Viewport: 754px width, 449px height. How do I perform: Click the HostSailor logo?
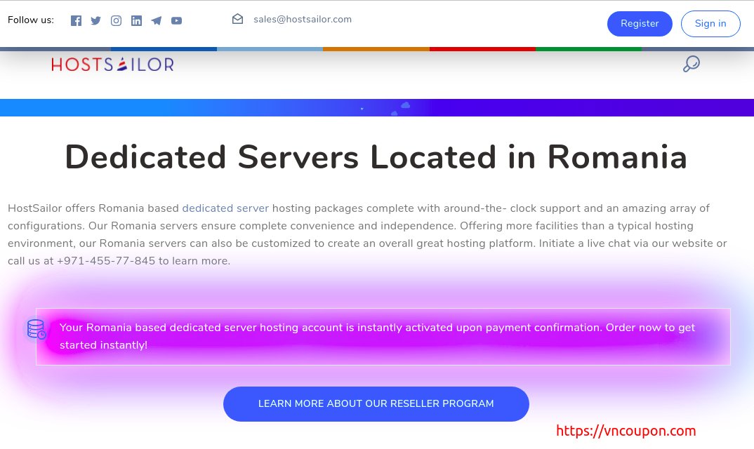click(x=112, y=64)
